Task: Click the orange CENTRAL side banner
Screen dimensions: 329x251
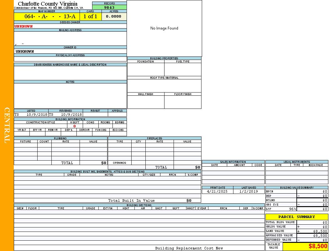Action: (x=7, y=125)
